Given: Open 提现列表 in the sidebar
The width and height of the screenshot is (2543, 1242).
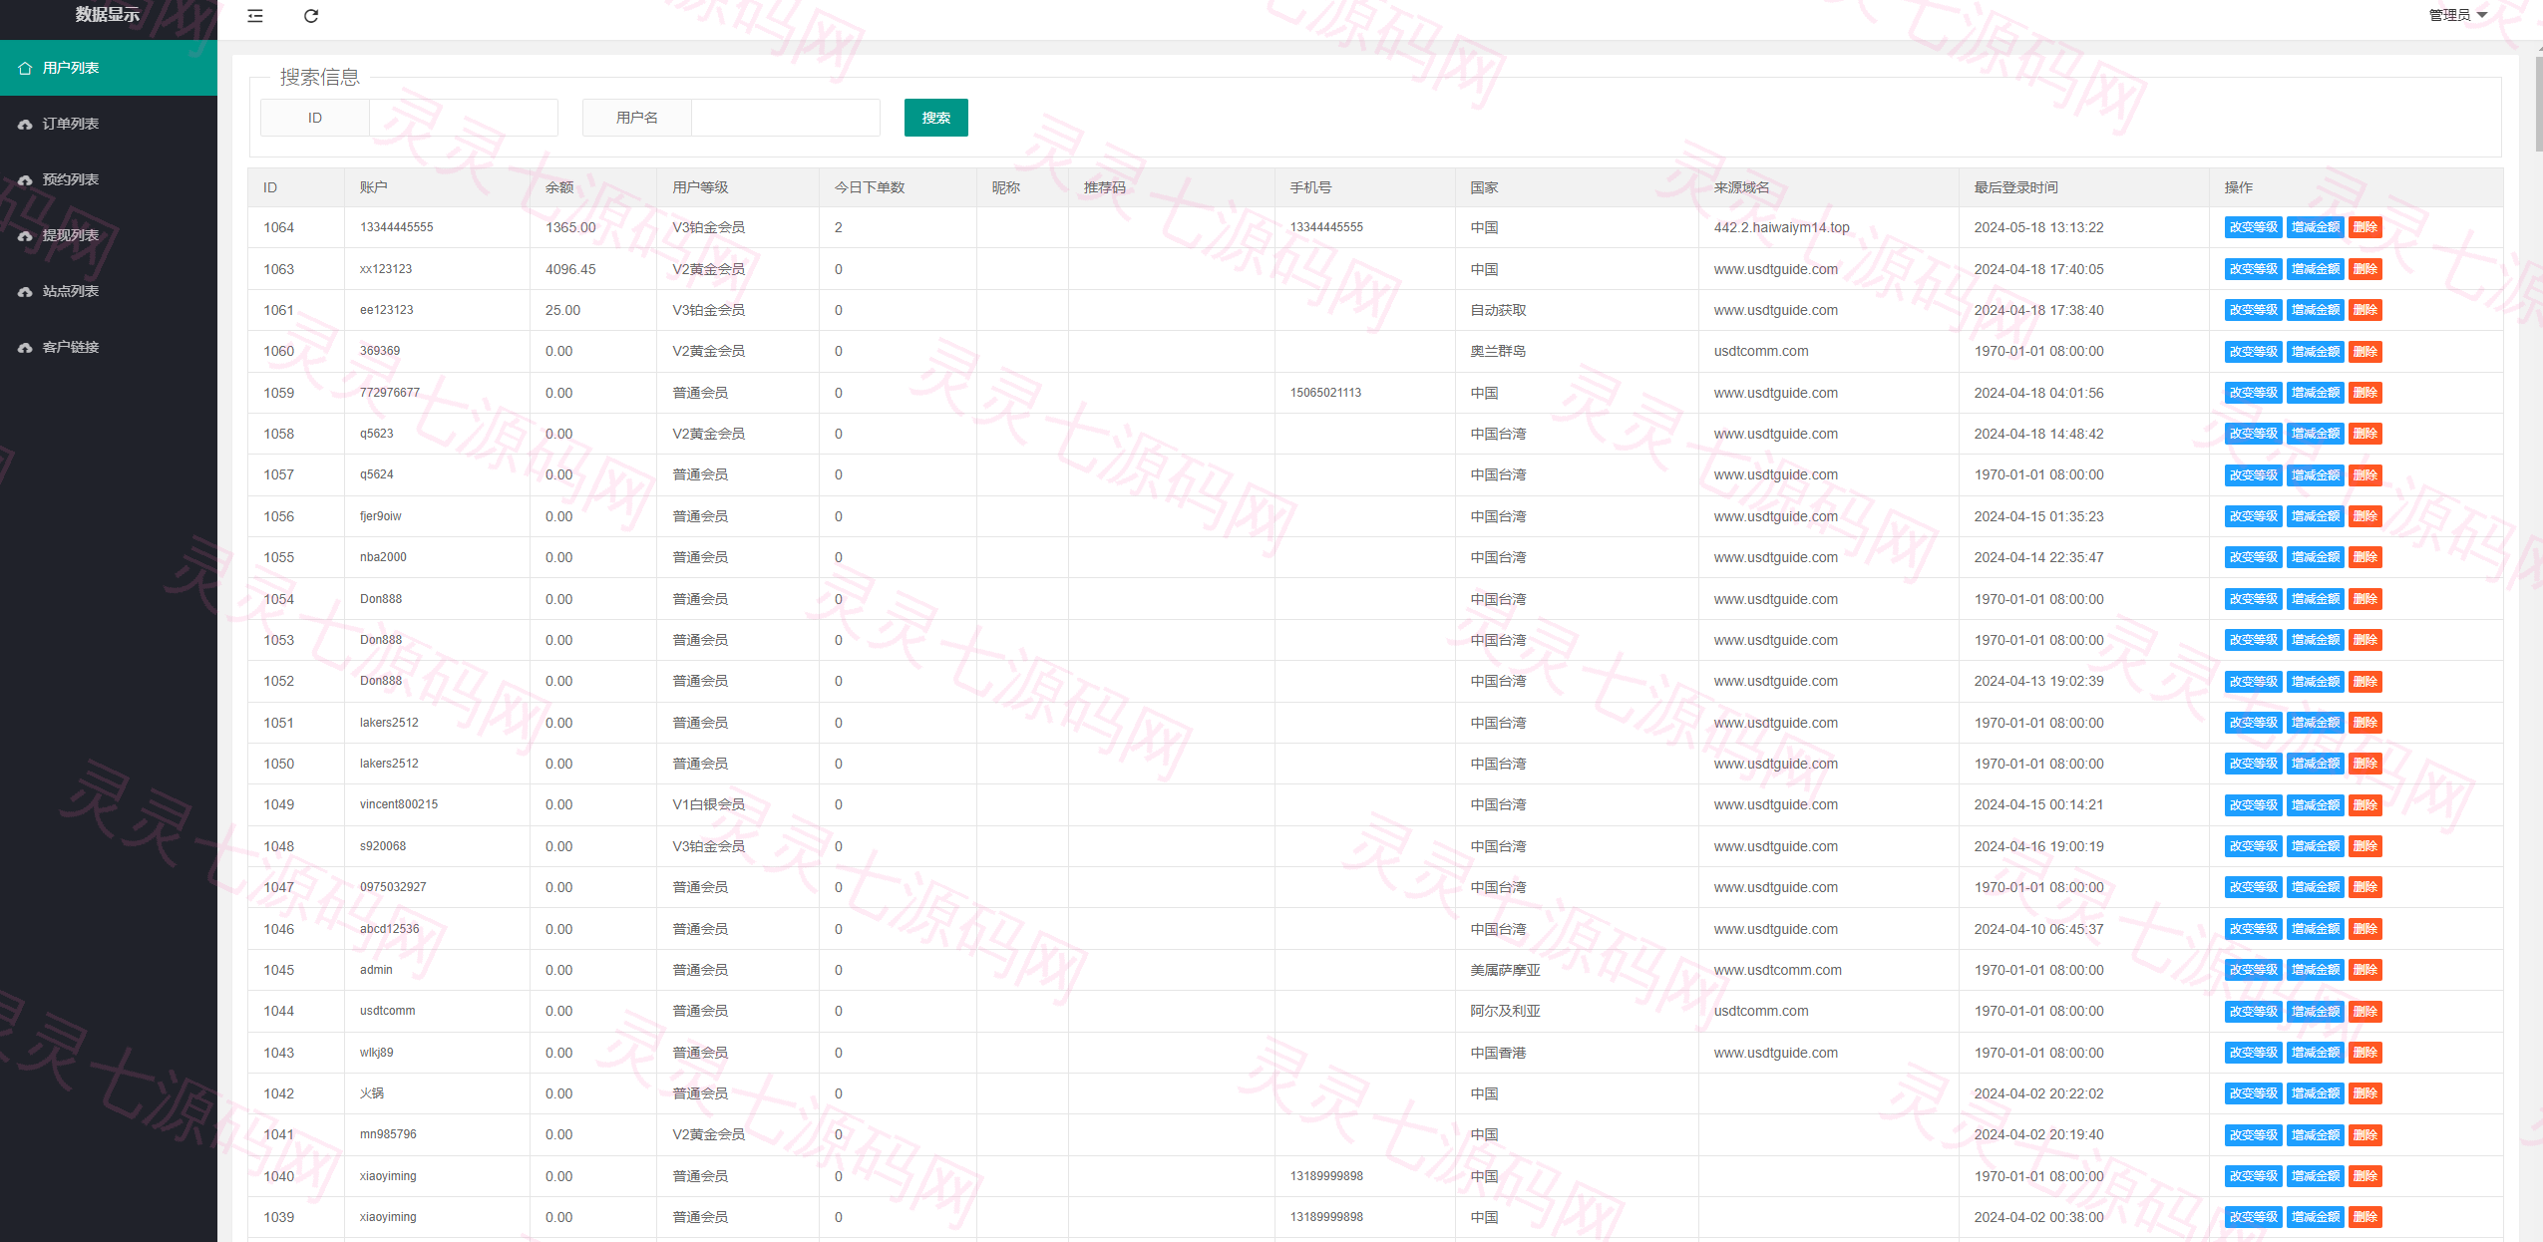Looking at the screenshot, I should (109, 235).
